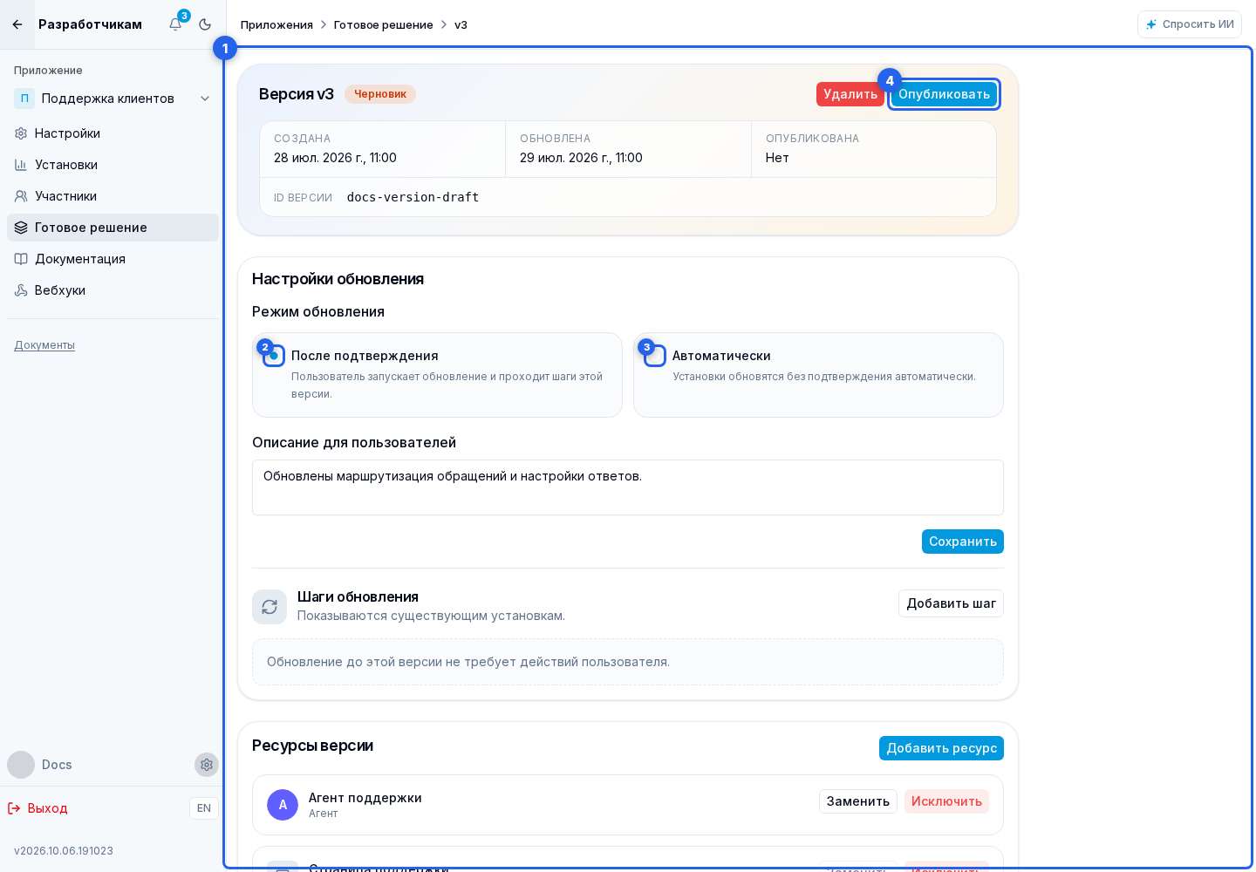Select the После подтверждения radio option
The width and height of the screenshot is (1256, 872).
click(274, 356)
